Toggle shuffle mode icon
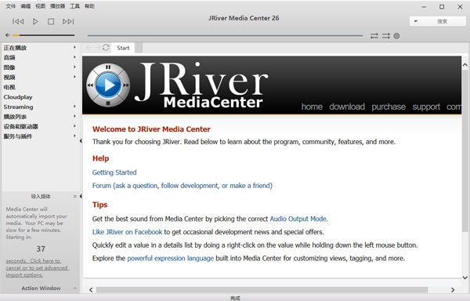Viewport: 470px width, 301px height. 385,36
